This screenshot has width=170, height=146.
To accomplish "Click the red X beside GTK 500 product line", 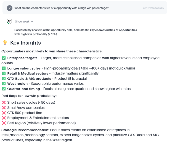I will pos(4,113).
